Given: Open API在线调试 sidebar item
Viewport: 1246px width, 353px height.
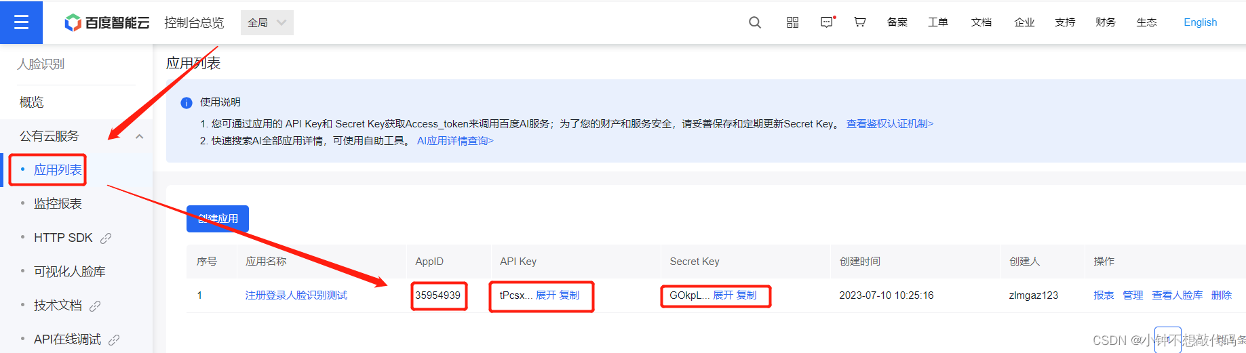Looking at the screenshot, I should point(67,339).
